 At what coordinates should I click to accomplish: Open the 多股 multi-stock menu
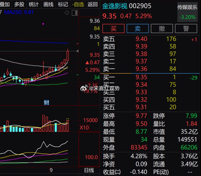(x=19, y=4)
